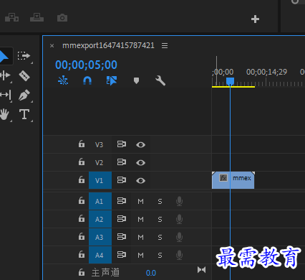Close the mmexport1647415787421 sequence tab
Screen dimensions: 305x280
point(52,45)
